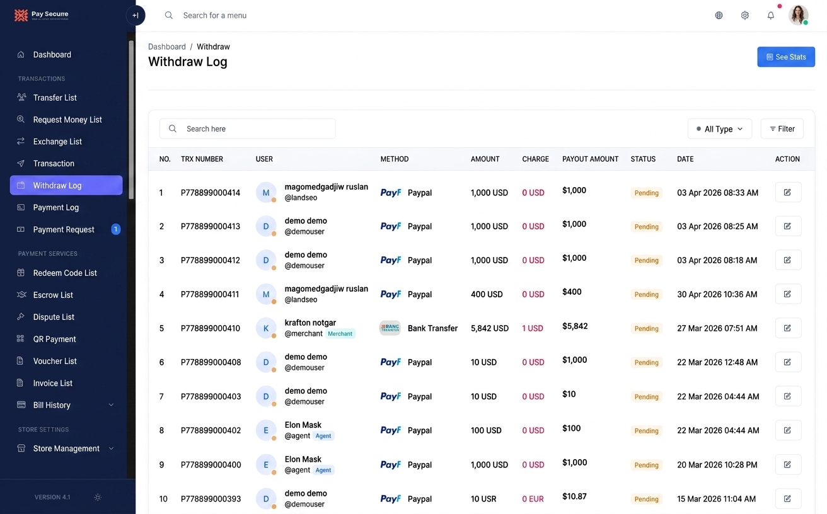This screenshot has width=827, height=514.
Task: Go to Request Money List
Action: (x=66, y=120)
